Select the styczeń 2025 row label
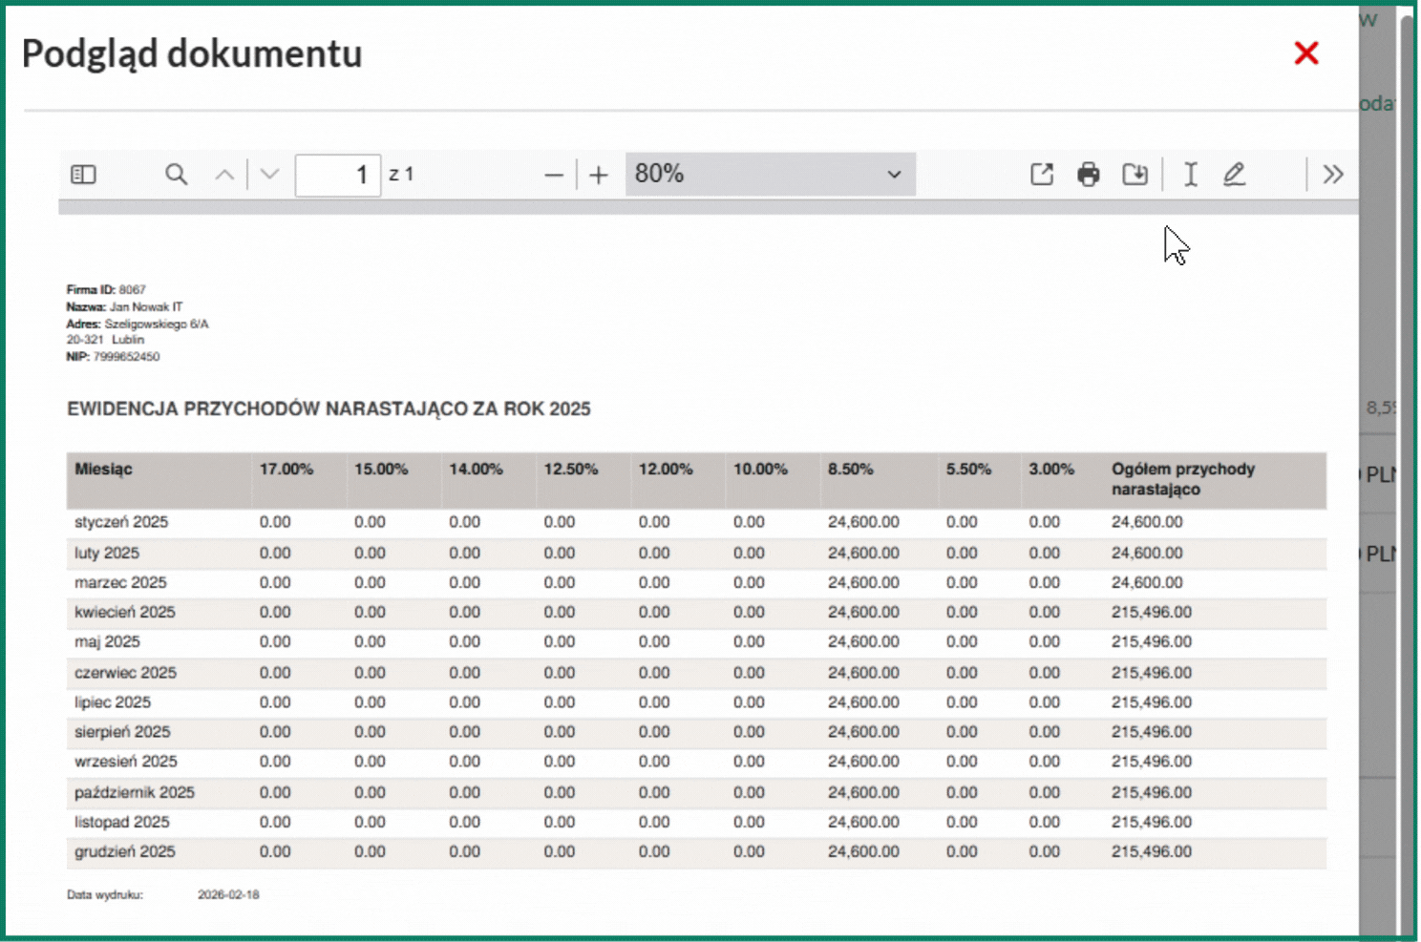 point(121,522)
